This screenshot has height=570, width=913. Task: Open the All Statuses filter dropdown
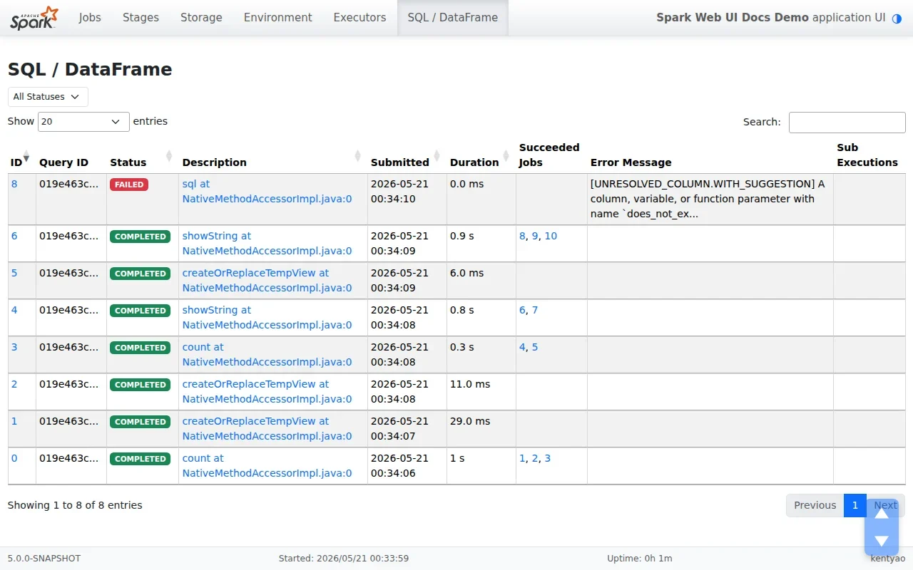click(x=48, y=97)
